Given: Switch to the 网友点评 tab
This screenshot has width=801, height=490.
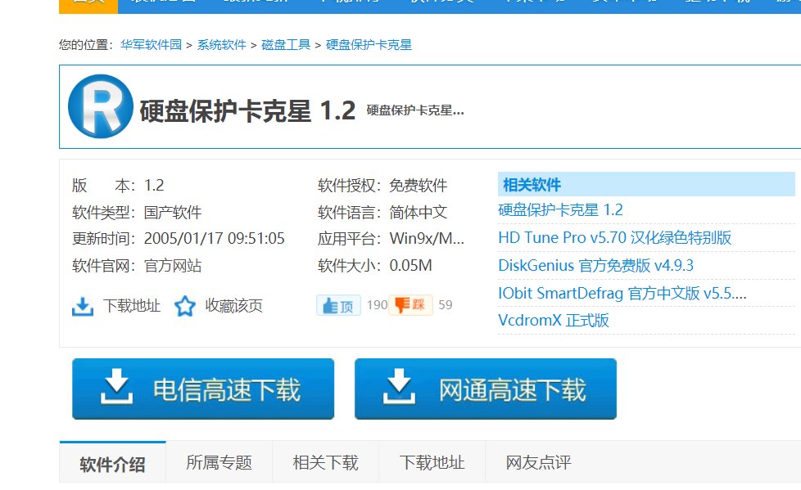Looking at the screenshot, I should [538, 462].
